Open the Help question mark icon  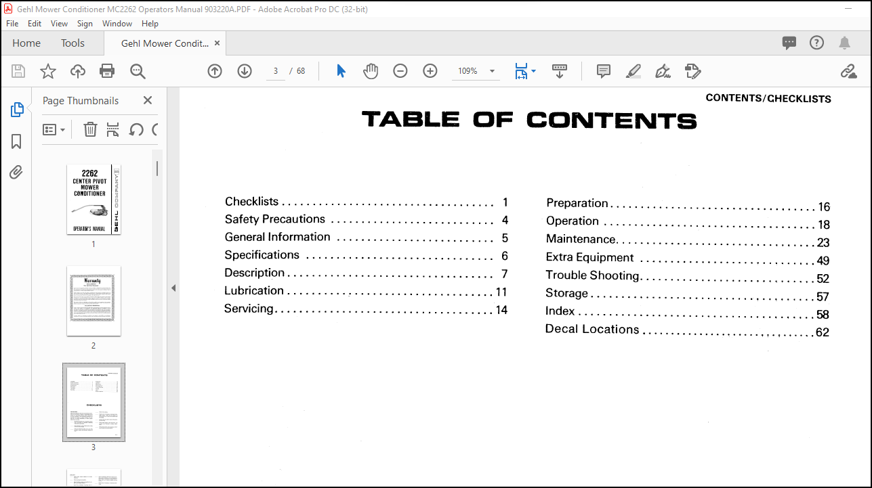coord(817,43)
